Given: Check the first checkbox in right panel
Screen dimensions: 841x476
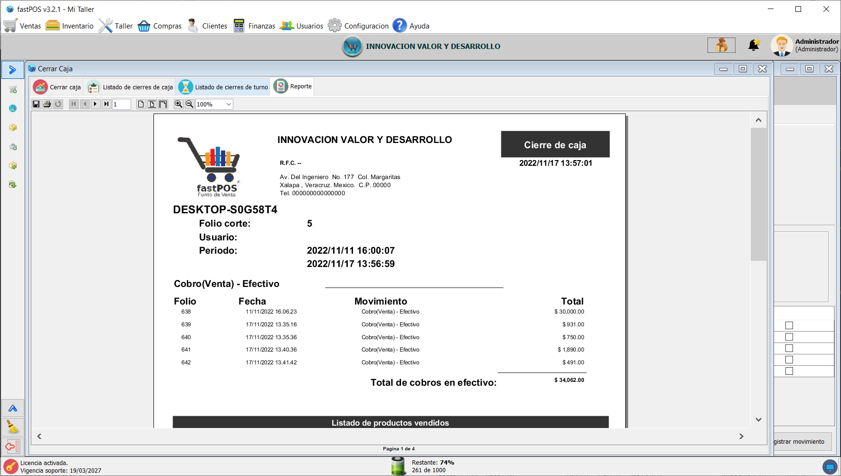Looking at the screenshot, I should click(x=789, y=325).
